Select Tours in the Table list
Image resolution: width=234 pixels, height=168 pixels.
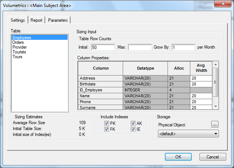tap(40, 57)
